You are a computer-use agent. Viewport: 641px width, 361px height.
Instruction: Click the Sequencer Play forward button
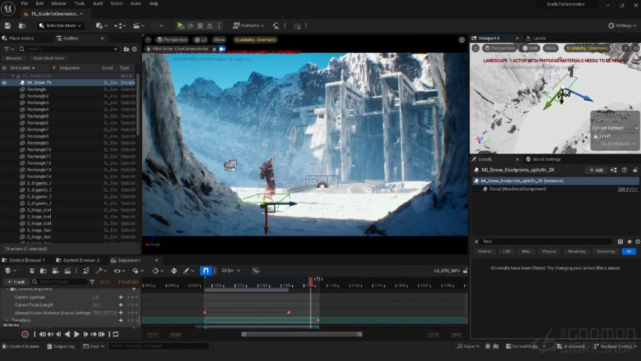76,334
